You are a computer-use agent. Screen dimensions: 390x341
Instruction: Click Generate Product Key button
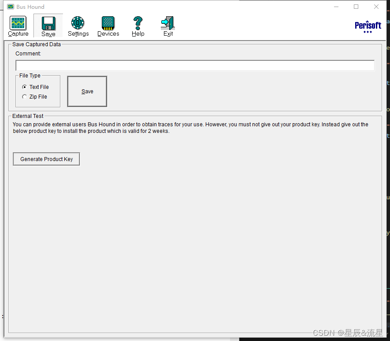[47, 159]
